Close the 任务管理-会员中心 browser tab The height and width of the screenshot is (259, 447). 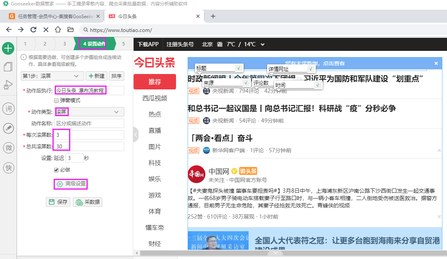tap(98, 16)
